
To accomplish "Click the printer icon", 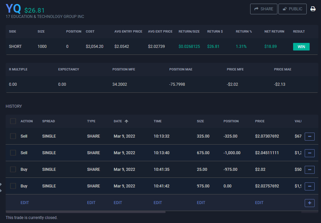I will tap(313, 9).
